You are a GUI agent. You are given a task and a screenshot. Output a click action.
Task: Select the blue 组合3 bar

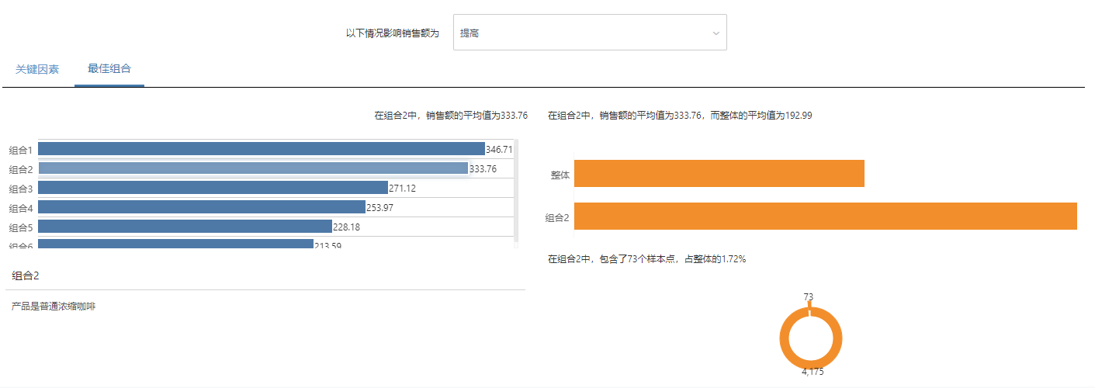213,188
